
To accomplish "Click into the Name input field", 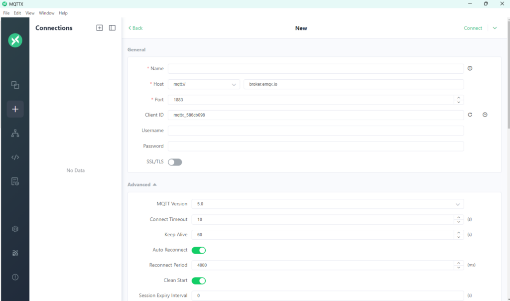I will 315,69.
